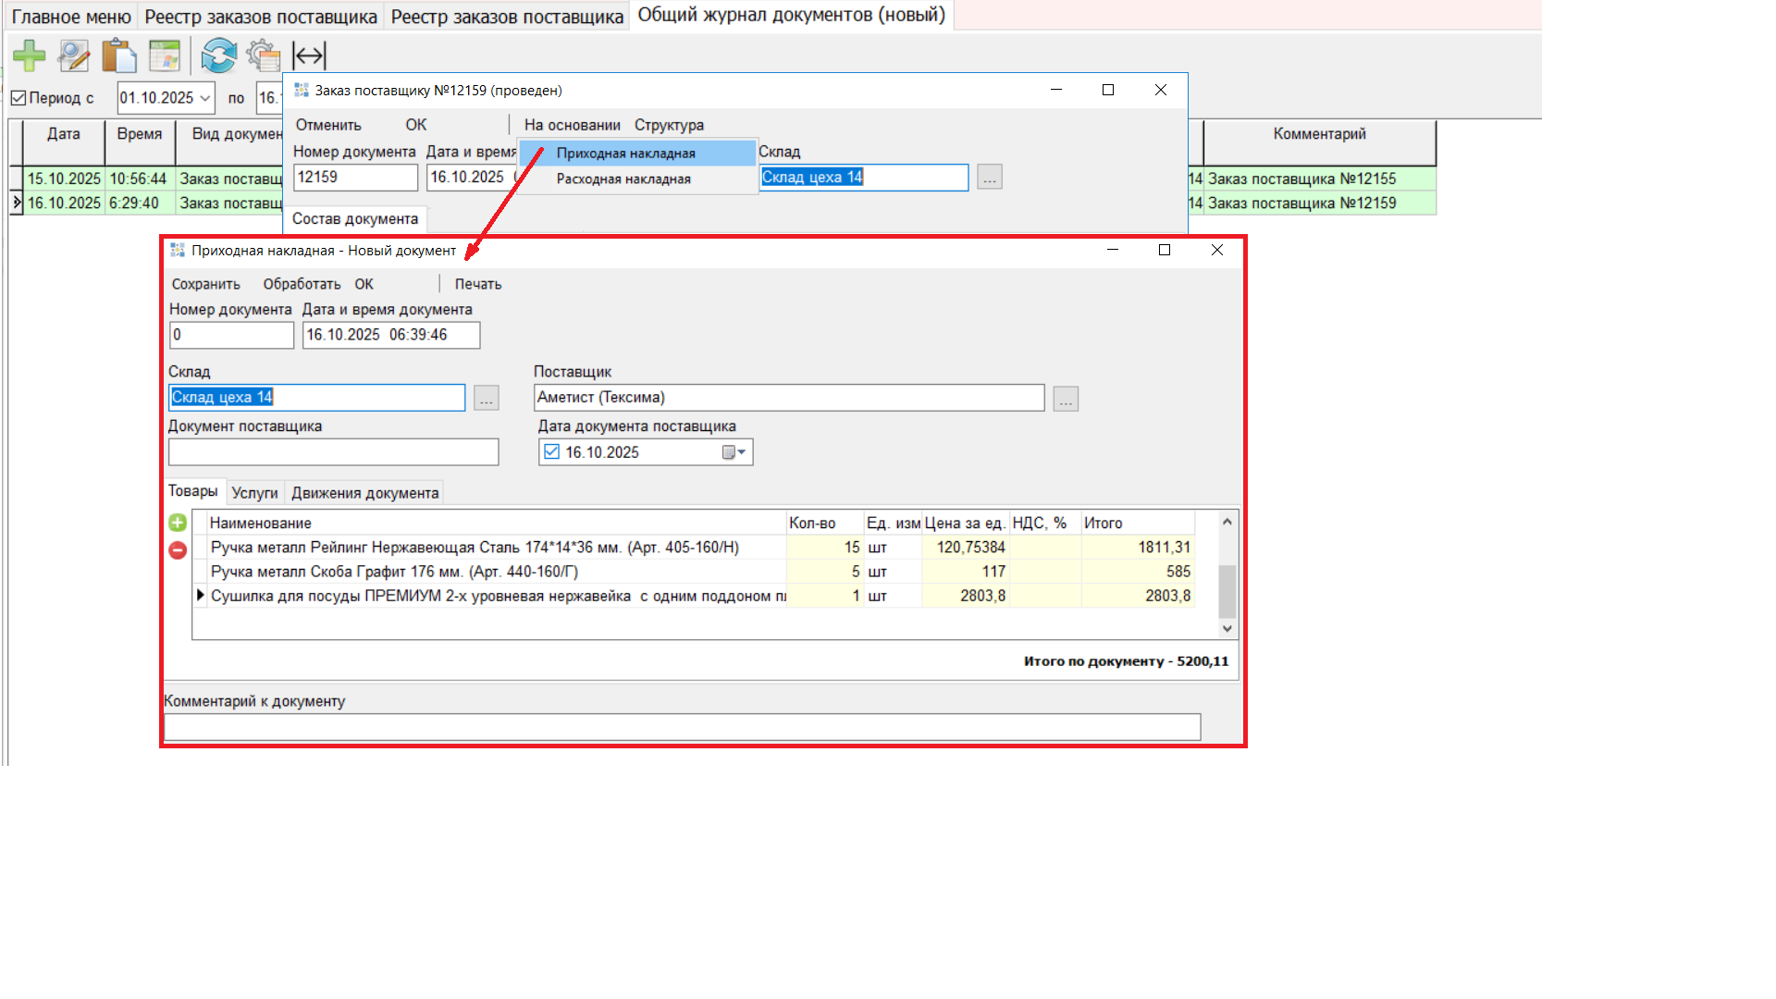Click the clipboard copy document icon
This screenshot has height=999, width=1776.
click(118, 56)
